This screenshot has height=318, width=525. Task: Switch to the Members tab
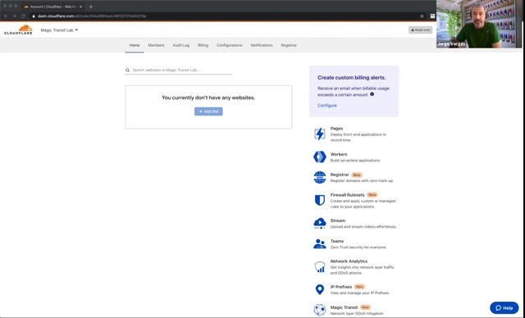156,45
